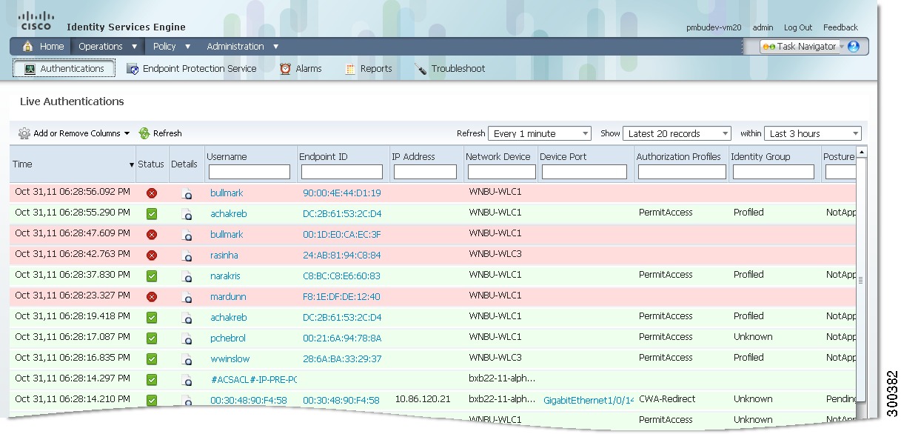Click failed status icon in rasinha row
This screenshot has width=901, height=434.
152,256
